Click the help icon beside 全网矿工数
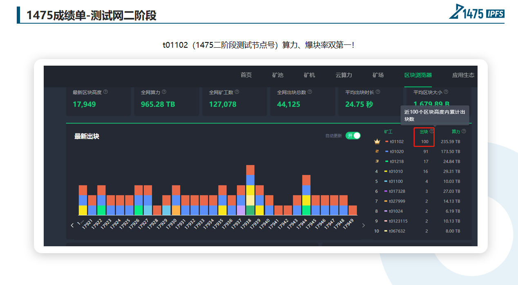 pyautogui.click(x=237, y=92)
